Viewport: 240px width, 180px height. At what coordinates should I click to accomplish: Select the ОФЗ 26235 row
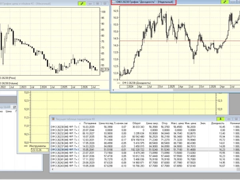click(x=145, y=140)
